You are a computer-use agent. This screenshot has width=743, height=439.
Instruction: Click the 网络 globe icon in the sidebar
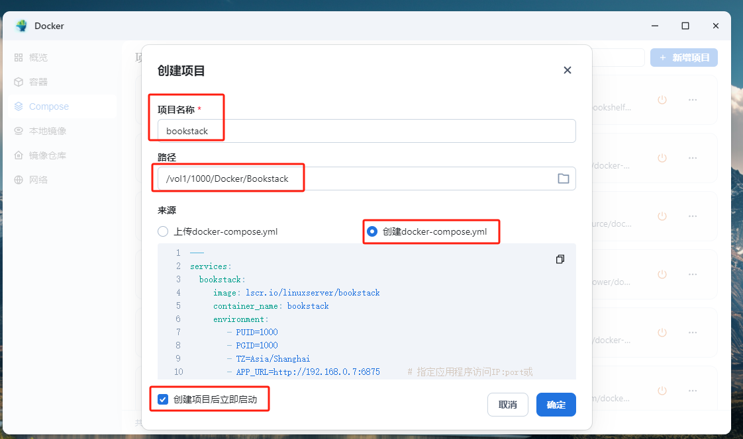(19, 180)
